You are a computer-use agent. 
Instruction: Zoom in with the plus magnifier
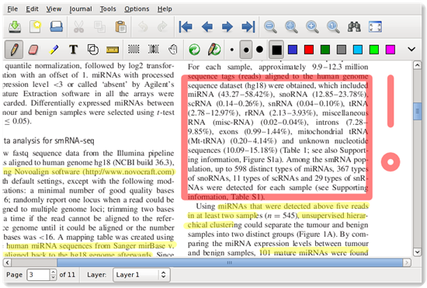(312, 26)
